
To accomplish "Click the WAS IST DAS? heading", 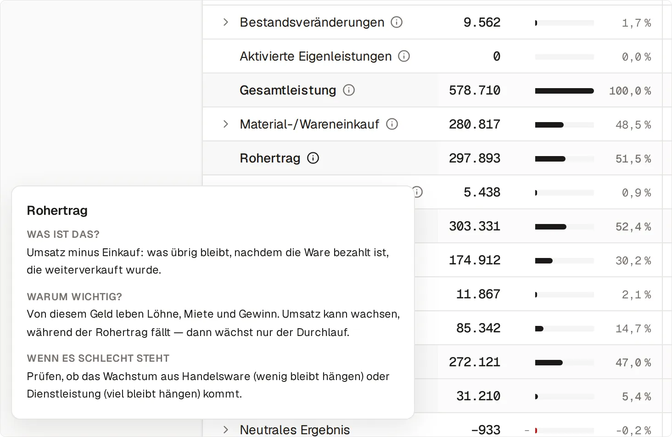I will click(63, 234).
